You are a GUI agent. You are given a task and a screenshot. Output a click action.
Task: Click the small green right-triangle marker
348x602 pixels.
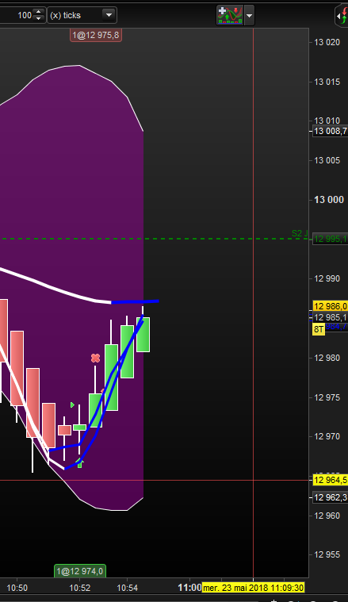72,405
